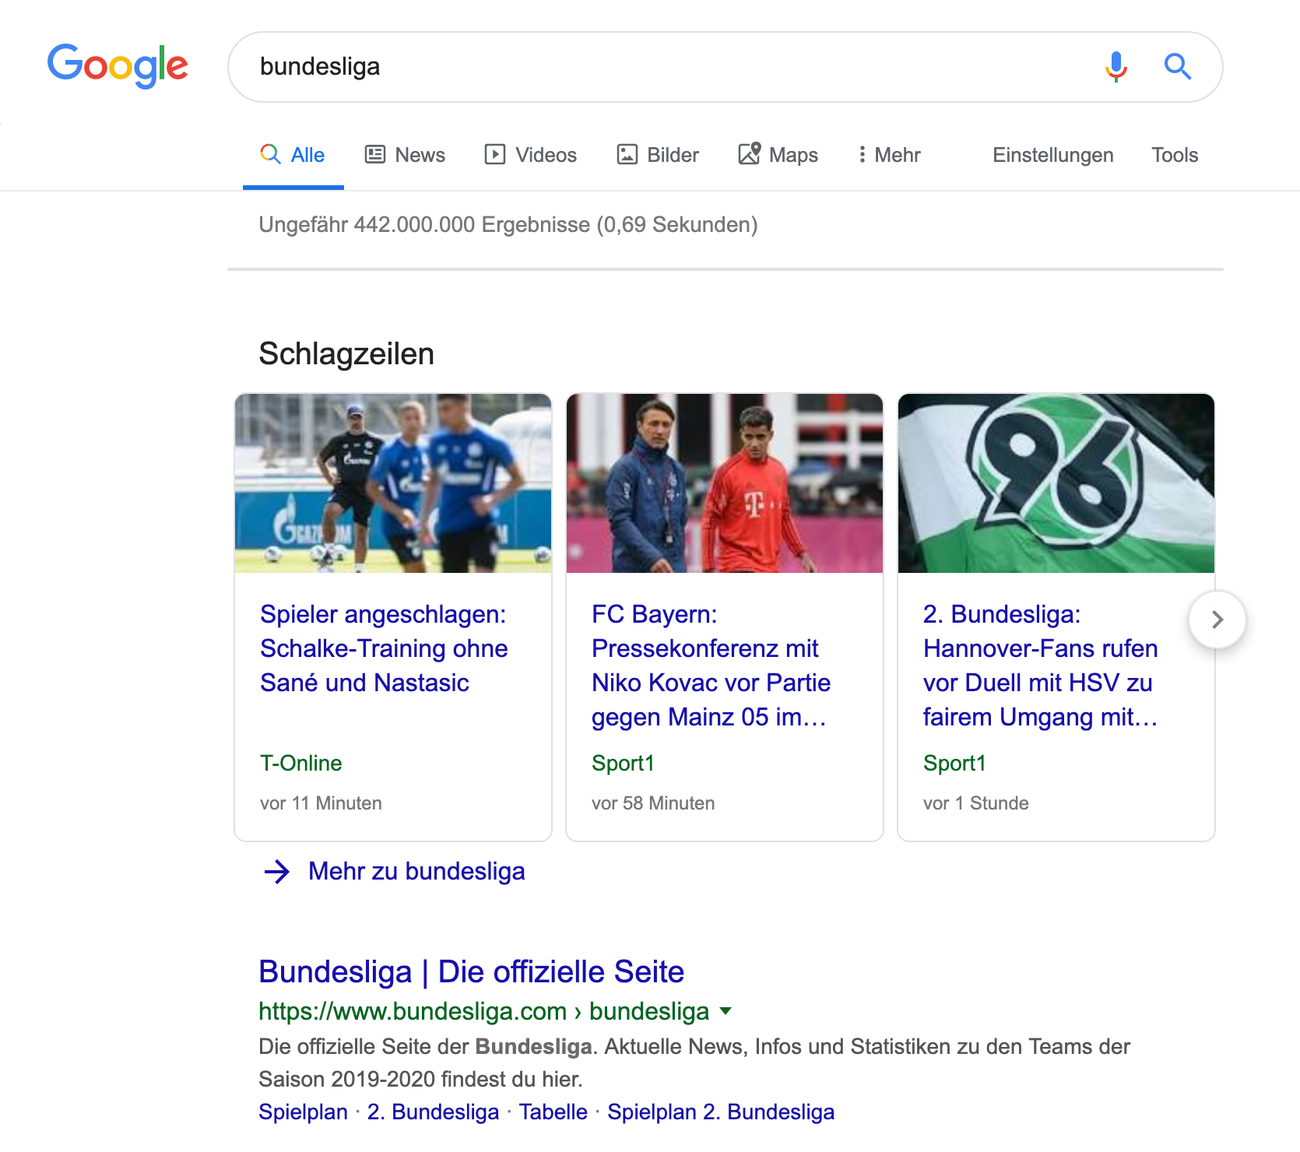Switch to the Alle results tab

coord(293,155)
